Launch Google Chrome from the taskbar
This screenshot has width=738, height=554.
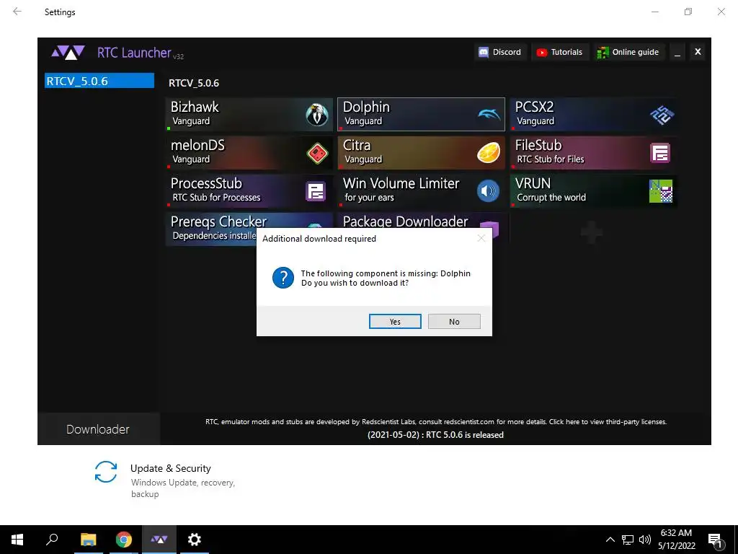tap(124, 540)
